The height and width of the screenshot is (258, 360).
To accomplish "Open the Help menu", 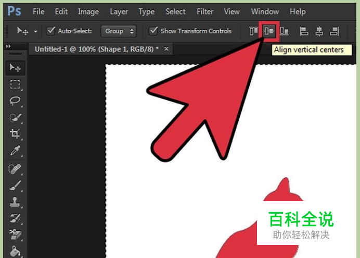I will pyautogui.click(x=298, y=11).
